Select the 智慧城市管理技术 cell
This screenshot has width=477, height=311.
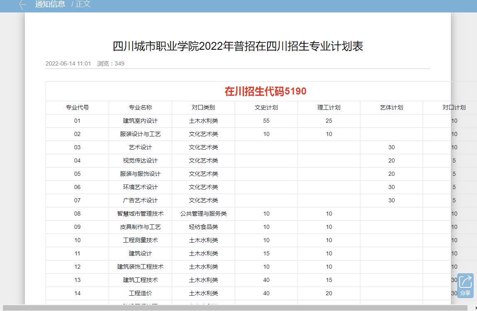click(x=140, y=214)
